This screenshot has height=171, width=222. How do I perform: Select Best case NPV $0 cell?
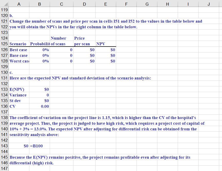click(x=106, y=50)
